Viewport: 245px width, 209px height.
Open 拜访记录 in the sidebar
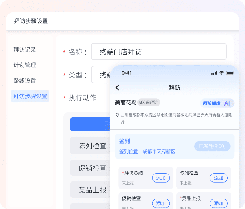pyautogui.click(x=25, y=50)
